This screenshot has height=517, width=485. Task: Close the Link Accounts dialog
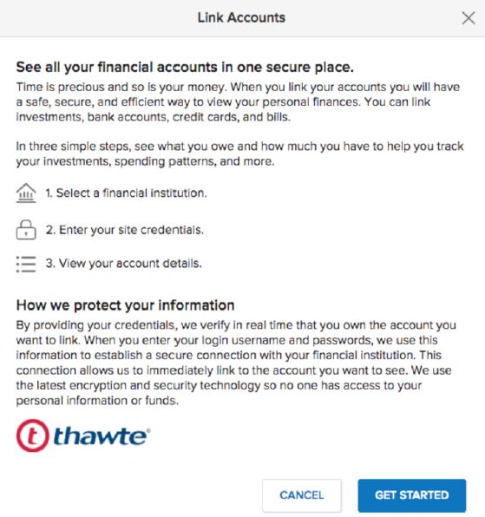pyautogui.click(x=469, y=18)
